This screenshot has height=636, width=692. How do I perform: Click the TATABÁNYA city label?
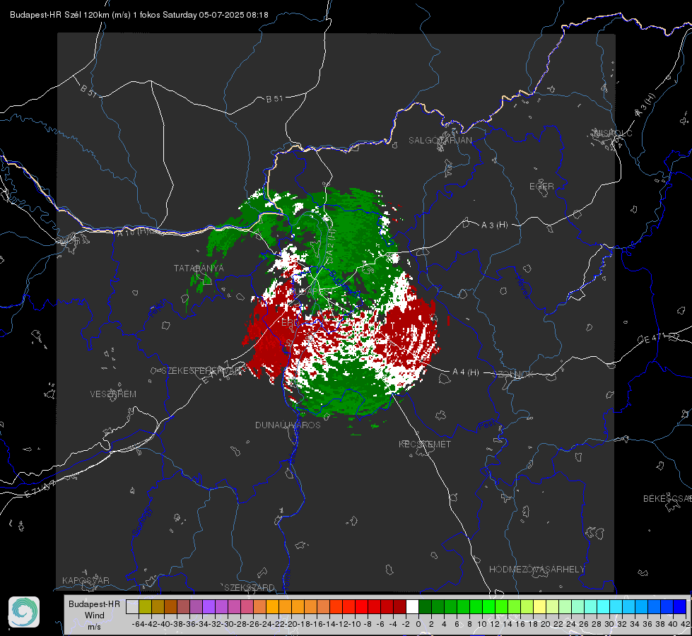click(199, 268)
